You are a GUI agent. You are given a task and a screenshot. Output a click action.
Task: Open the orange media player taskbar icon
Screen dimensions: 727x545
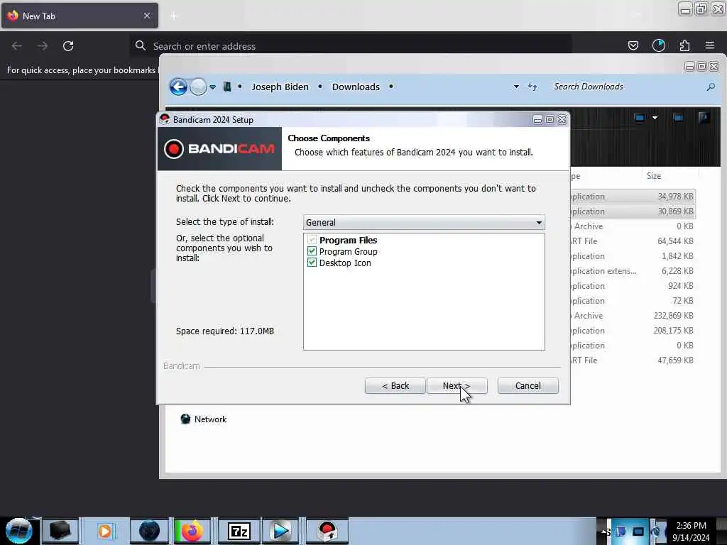(x=105, y=531)
